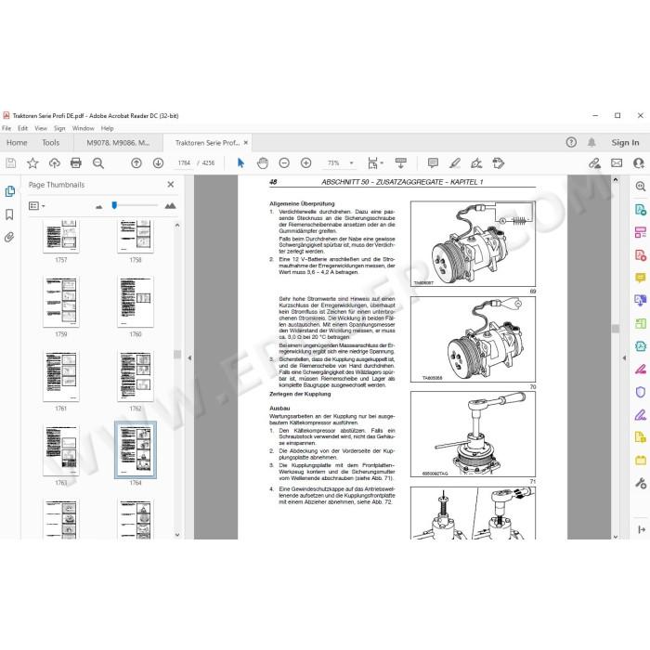The height and width of the screenshot is (650, 650).
Task: Close the Traktoren Serie Prof tab
Action: (x=246, y=143)
